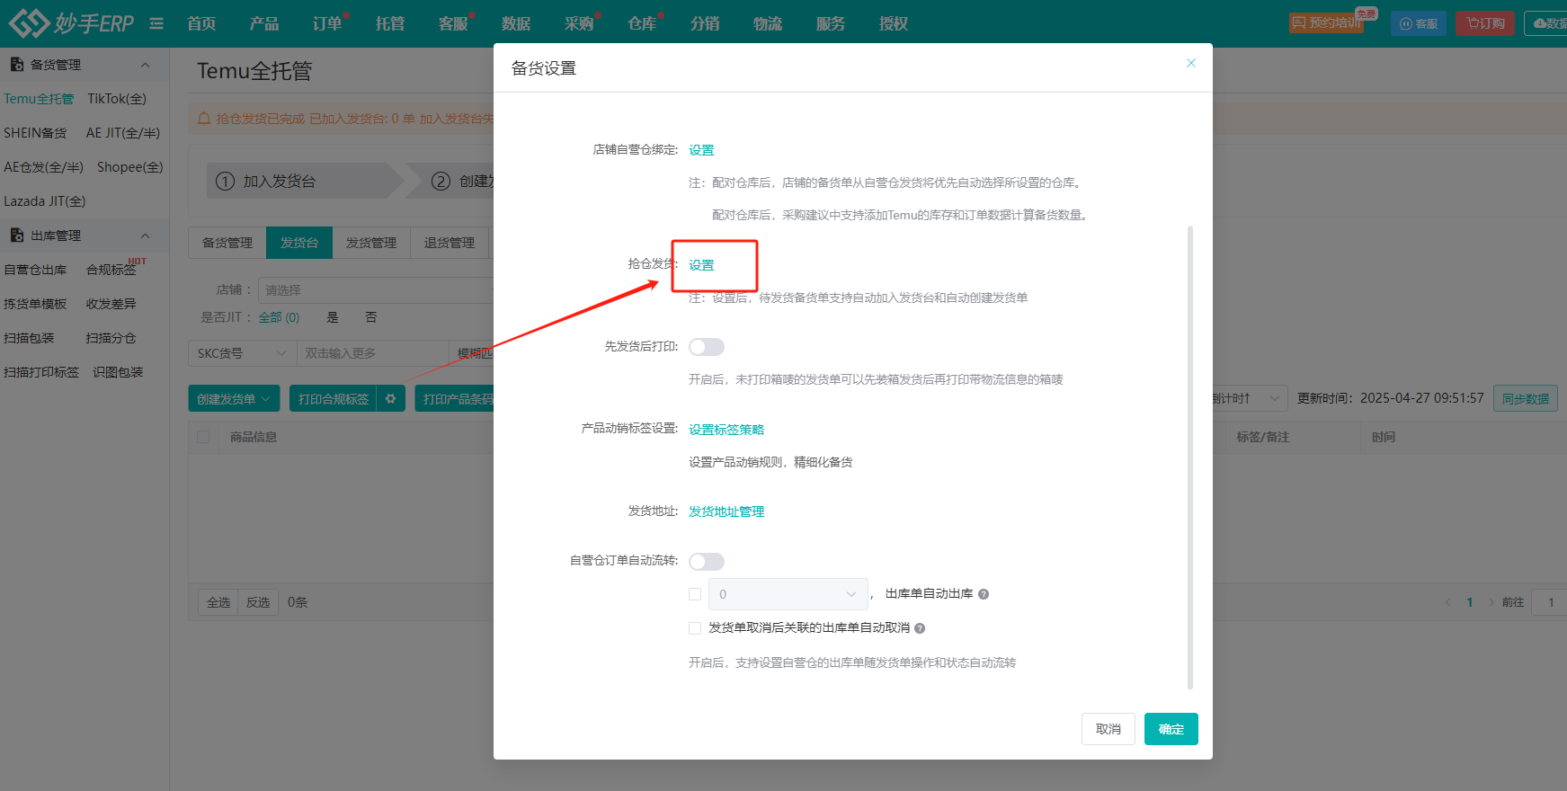This screenshot has height=791, width=1567.
Task: Open 设置标签策略 link
Action: [726, 430]
